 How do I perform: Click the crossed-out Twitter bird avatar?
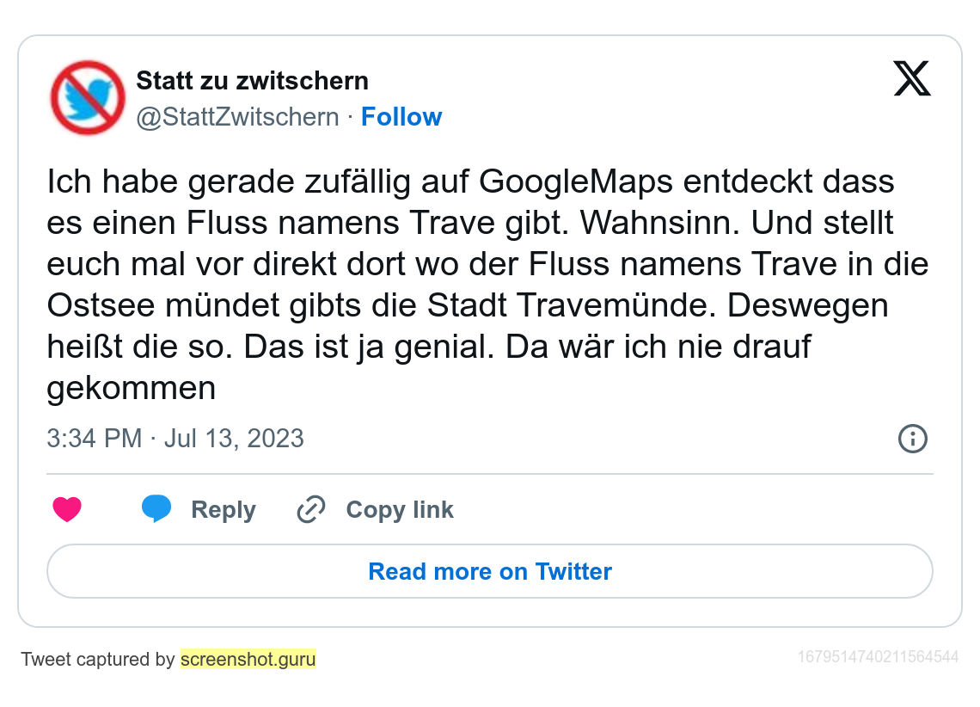pos(88,97)
